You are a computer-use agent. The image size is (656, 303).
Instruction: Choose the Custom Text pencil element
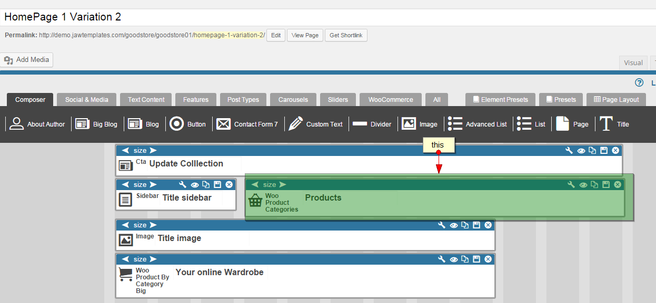[x=315, y=124]
